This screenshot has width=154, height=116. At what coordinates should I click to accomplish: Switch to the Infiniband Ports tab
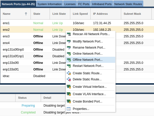click(102, 4)
